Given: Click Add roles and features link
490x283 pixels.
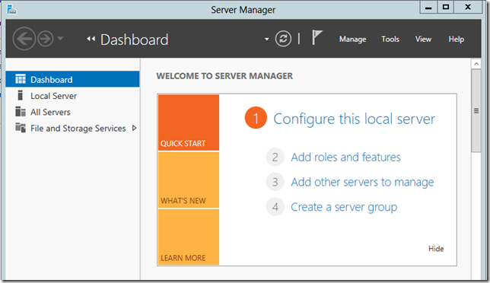Looking at the screenshot, I should [345, 157].
